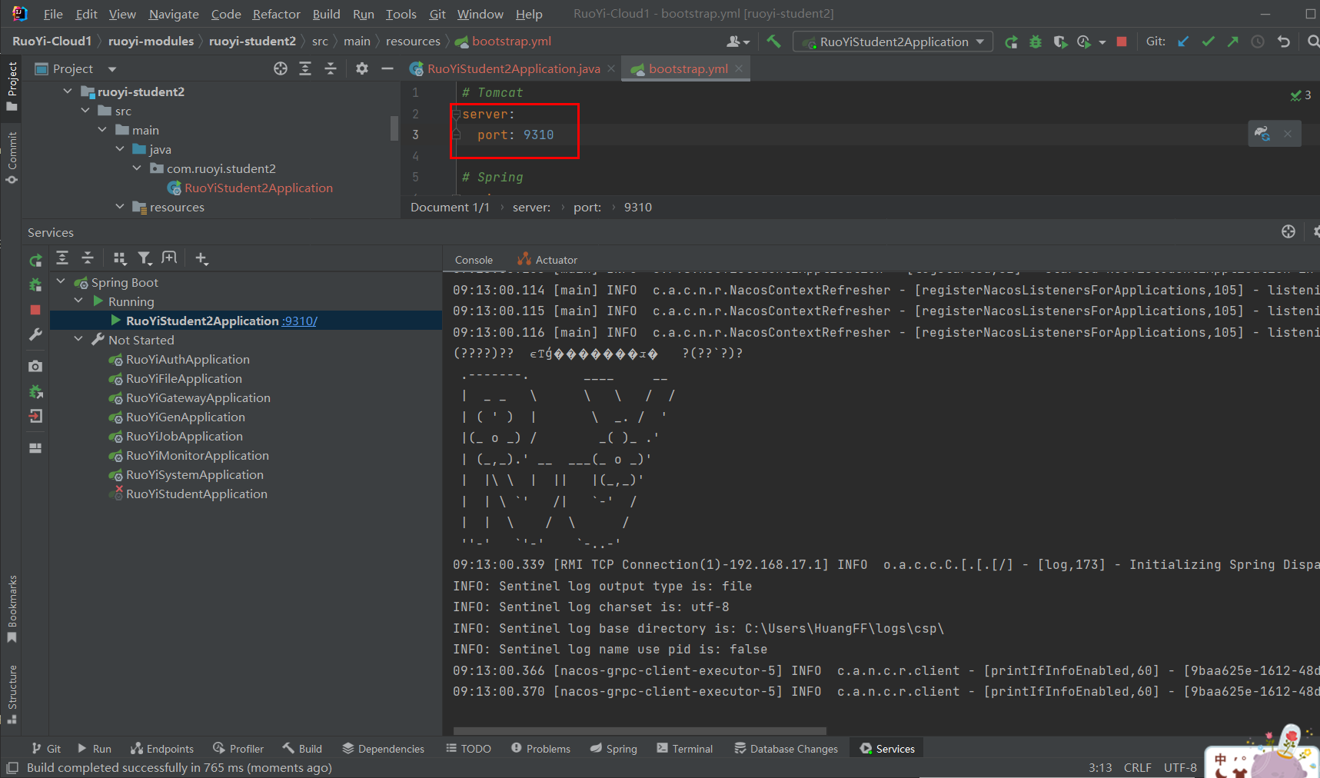Open the Endpoints tool window

(162, 749)
